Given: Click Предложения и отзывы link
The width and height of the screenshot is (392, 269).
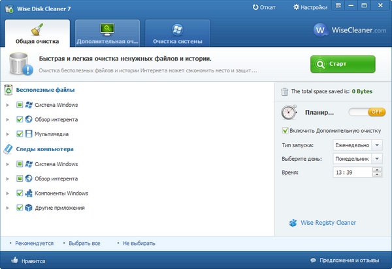Looking at the screenshot, I should (x=350, y=261).
